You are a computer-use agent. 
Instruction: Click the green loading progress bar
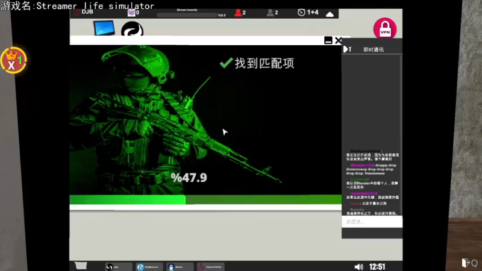(x=205, y=200)
